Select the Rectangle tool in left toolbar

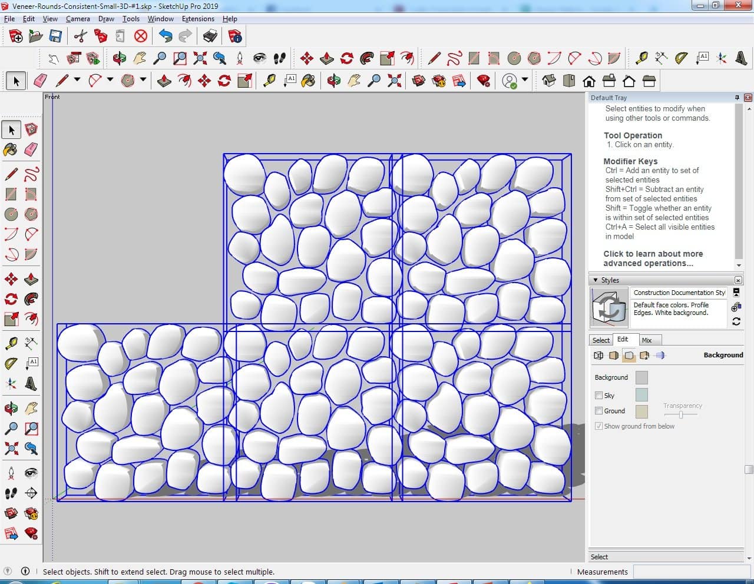[11, 194]
